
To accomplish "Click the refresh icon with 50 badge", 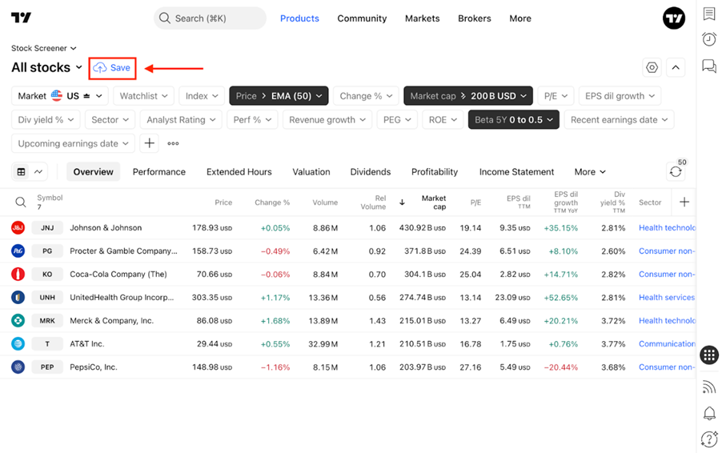I will point(676,172).
